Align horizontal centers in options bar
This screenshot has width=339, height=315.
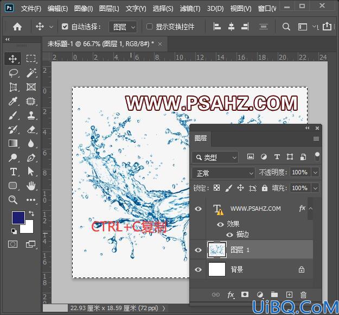(x=231, y=27)
